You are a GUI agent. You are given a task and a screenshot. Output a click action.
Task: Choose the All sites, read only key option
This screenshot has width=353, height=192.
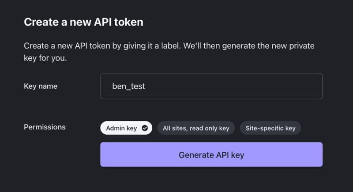(196, 128)
